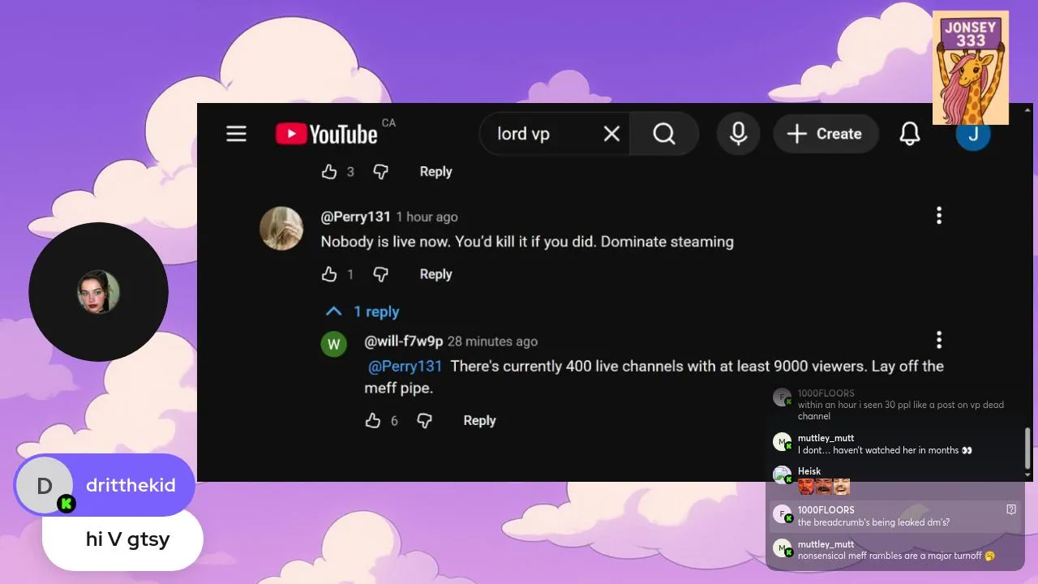Open the account avatar labeled J
The image size is (1038, 584).
point(973,134)
